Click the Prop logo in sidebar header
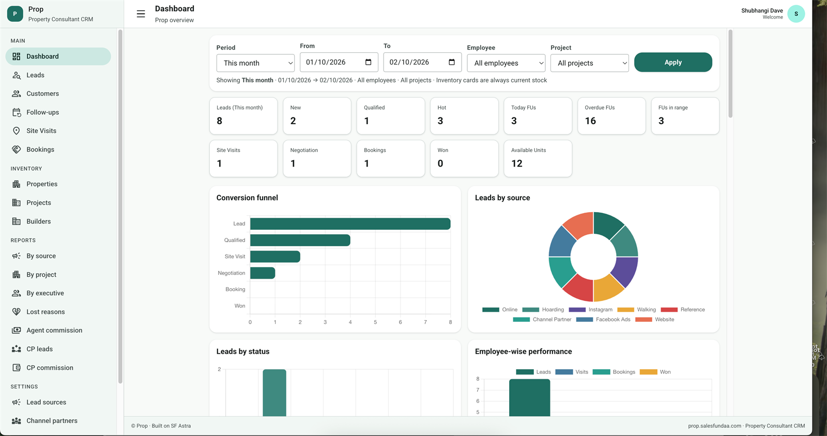Viewport: 827px width, 436px height. click(15, 14)
